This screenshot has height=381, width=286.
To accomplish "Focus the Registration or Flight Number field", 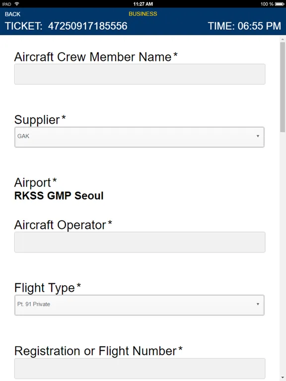I will 140,369.
